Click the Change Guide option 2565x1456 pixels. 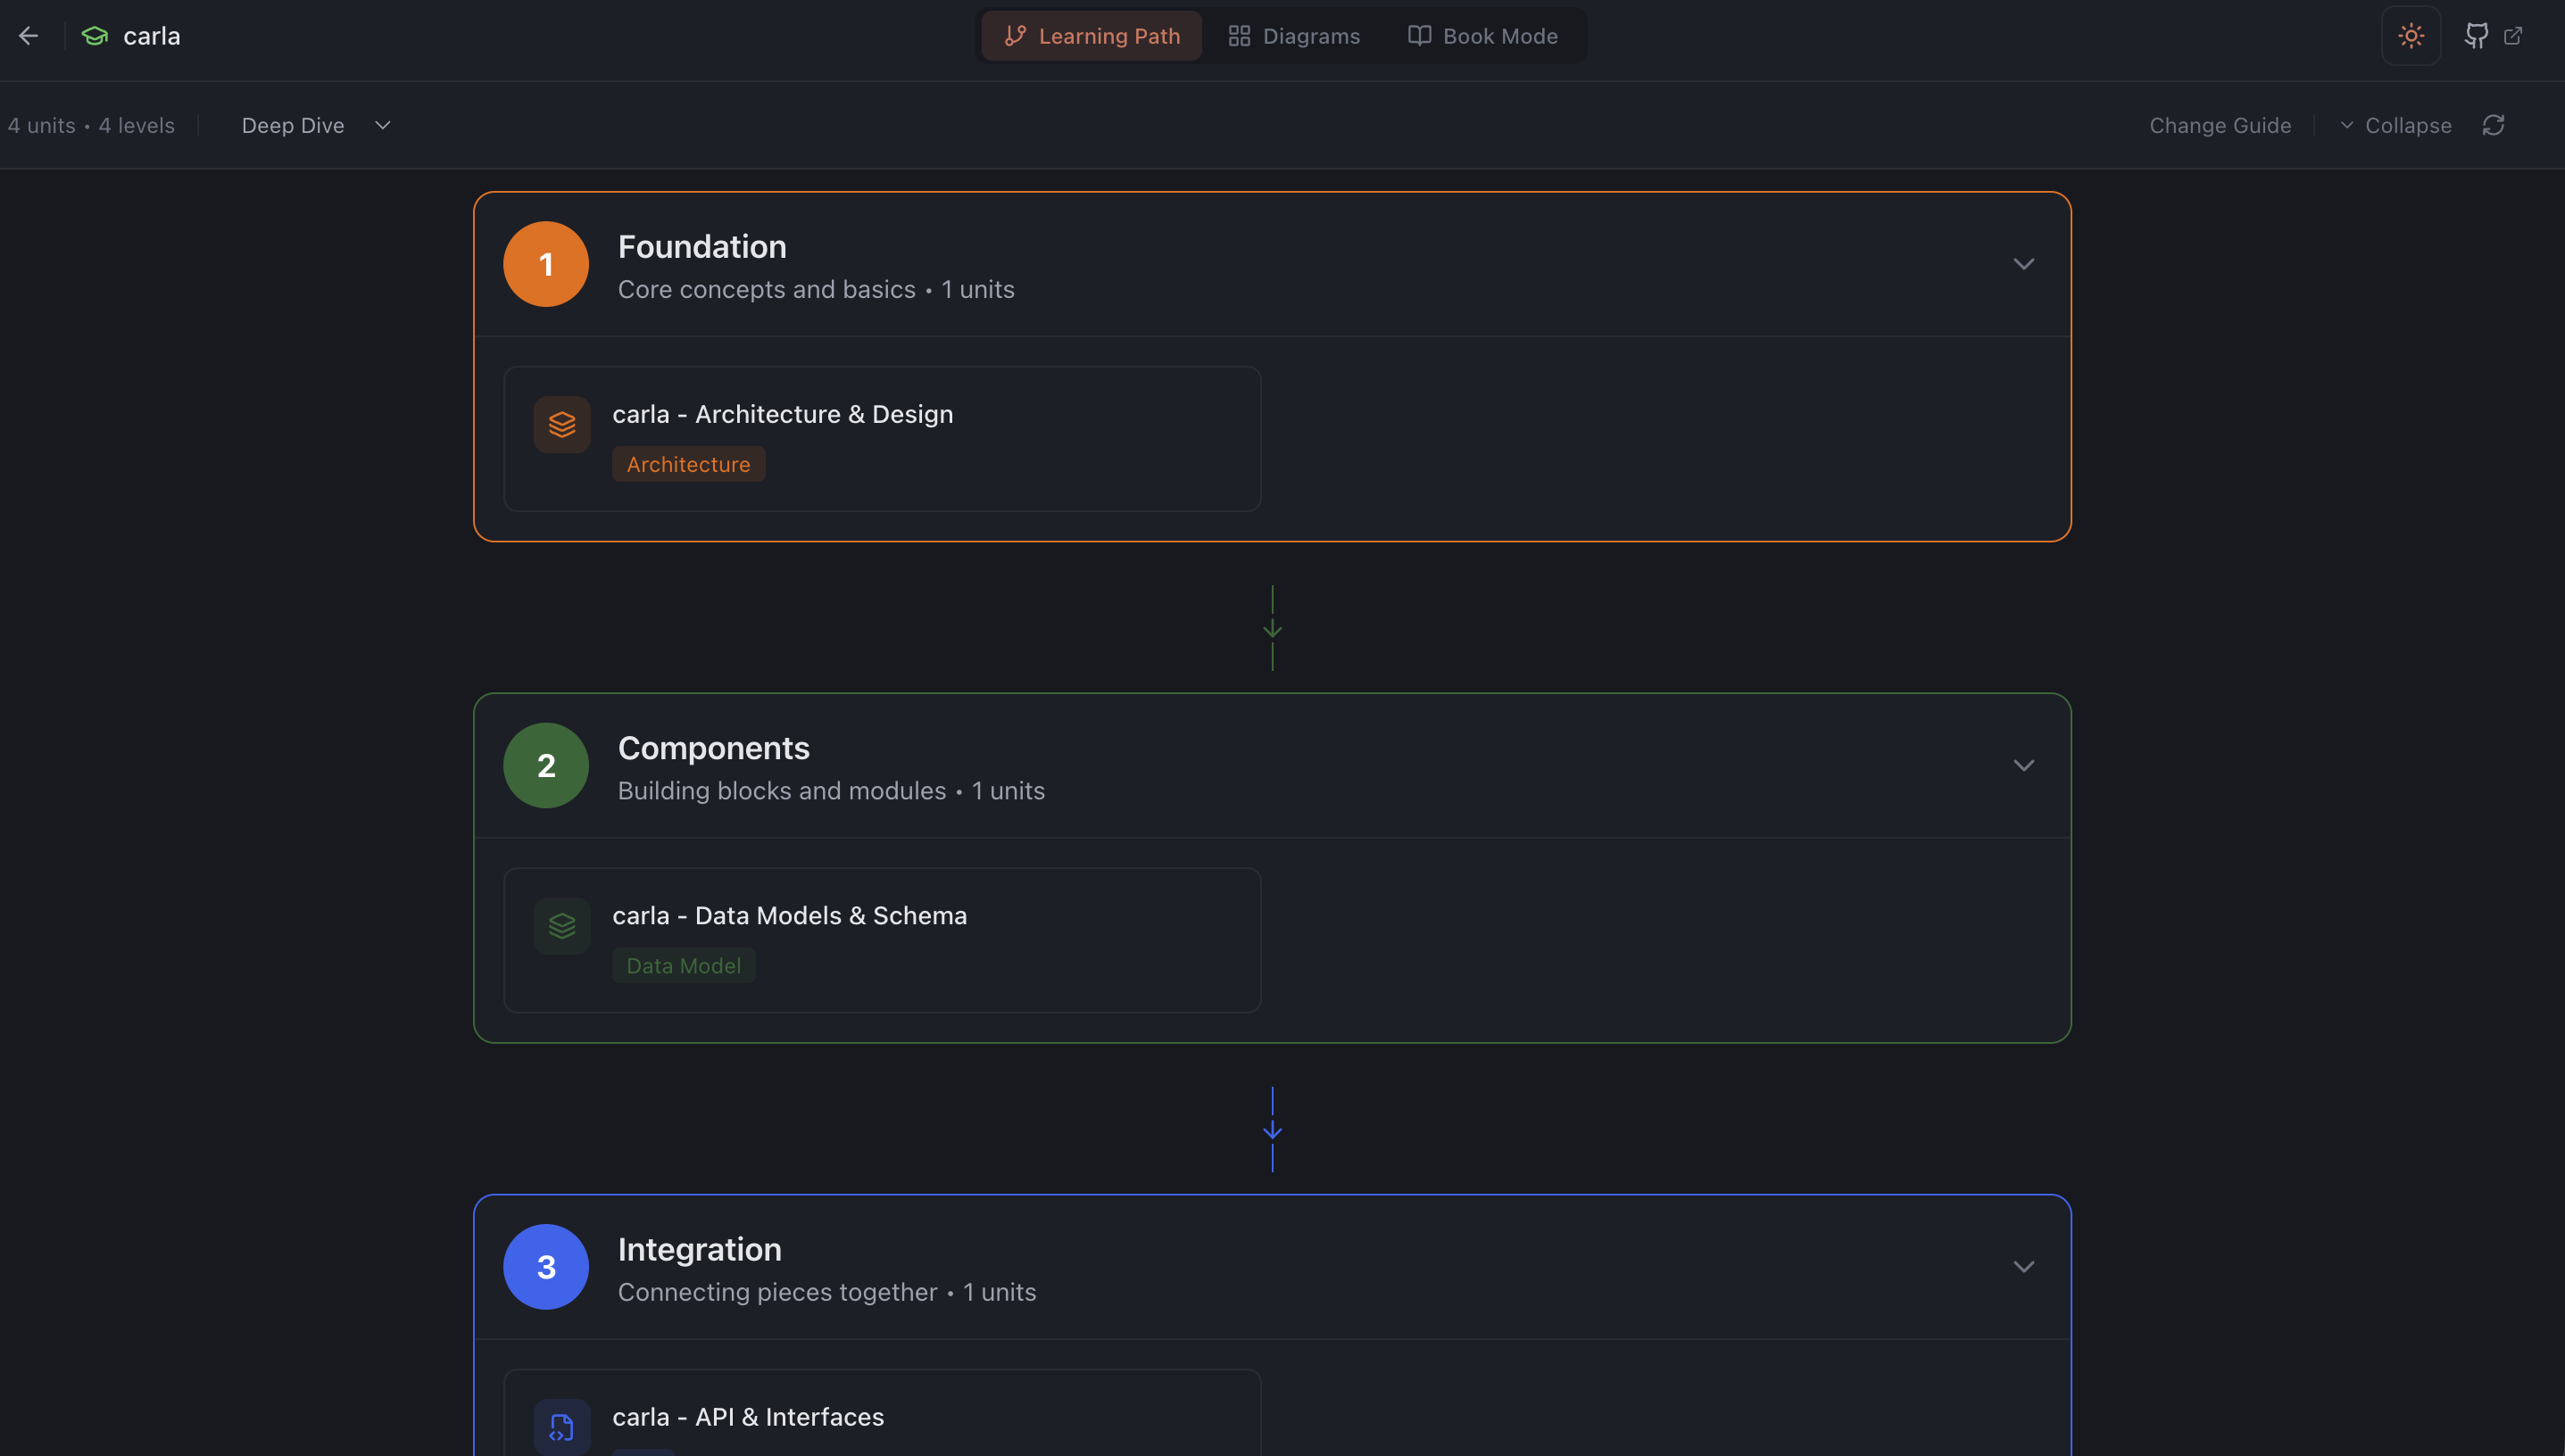(2220, 125)
